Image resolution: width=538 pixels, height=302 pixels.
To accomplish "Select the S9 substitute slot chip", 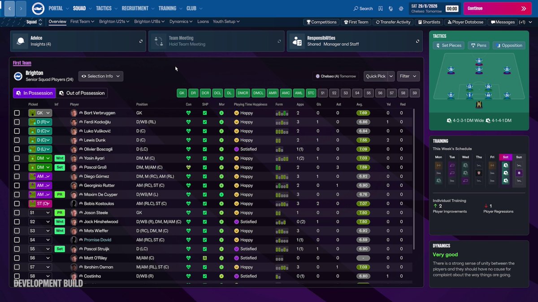I will click(x=415, y=93).
